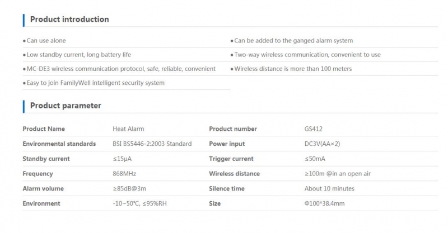The image size is (448, 233).
Task: Select the Φ100*38.4mm size value
Action: pyautogui.click(x=324, y=203)
